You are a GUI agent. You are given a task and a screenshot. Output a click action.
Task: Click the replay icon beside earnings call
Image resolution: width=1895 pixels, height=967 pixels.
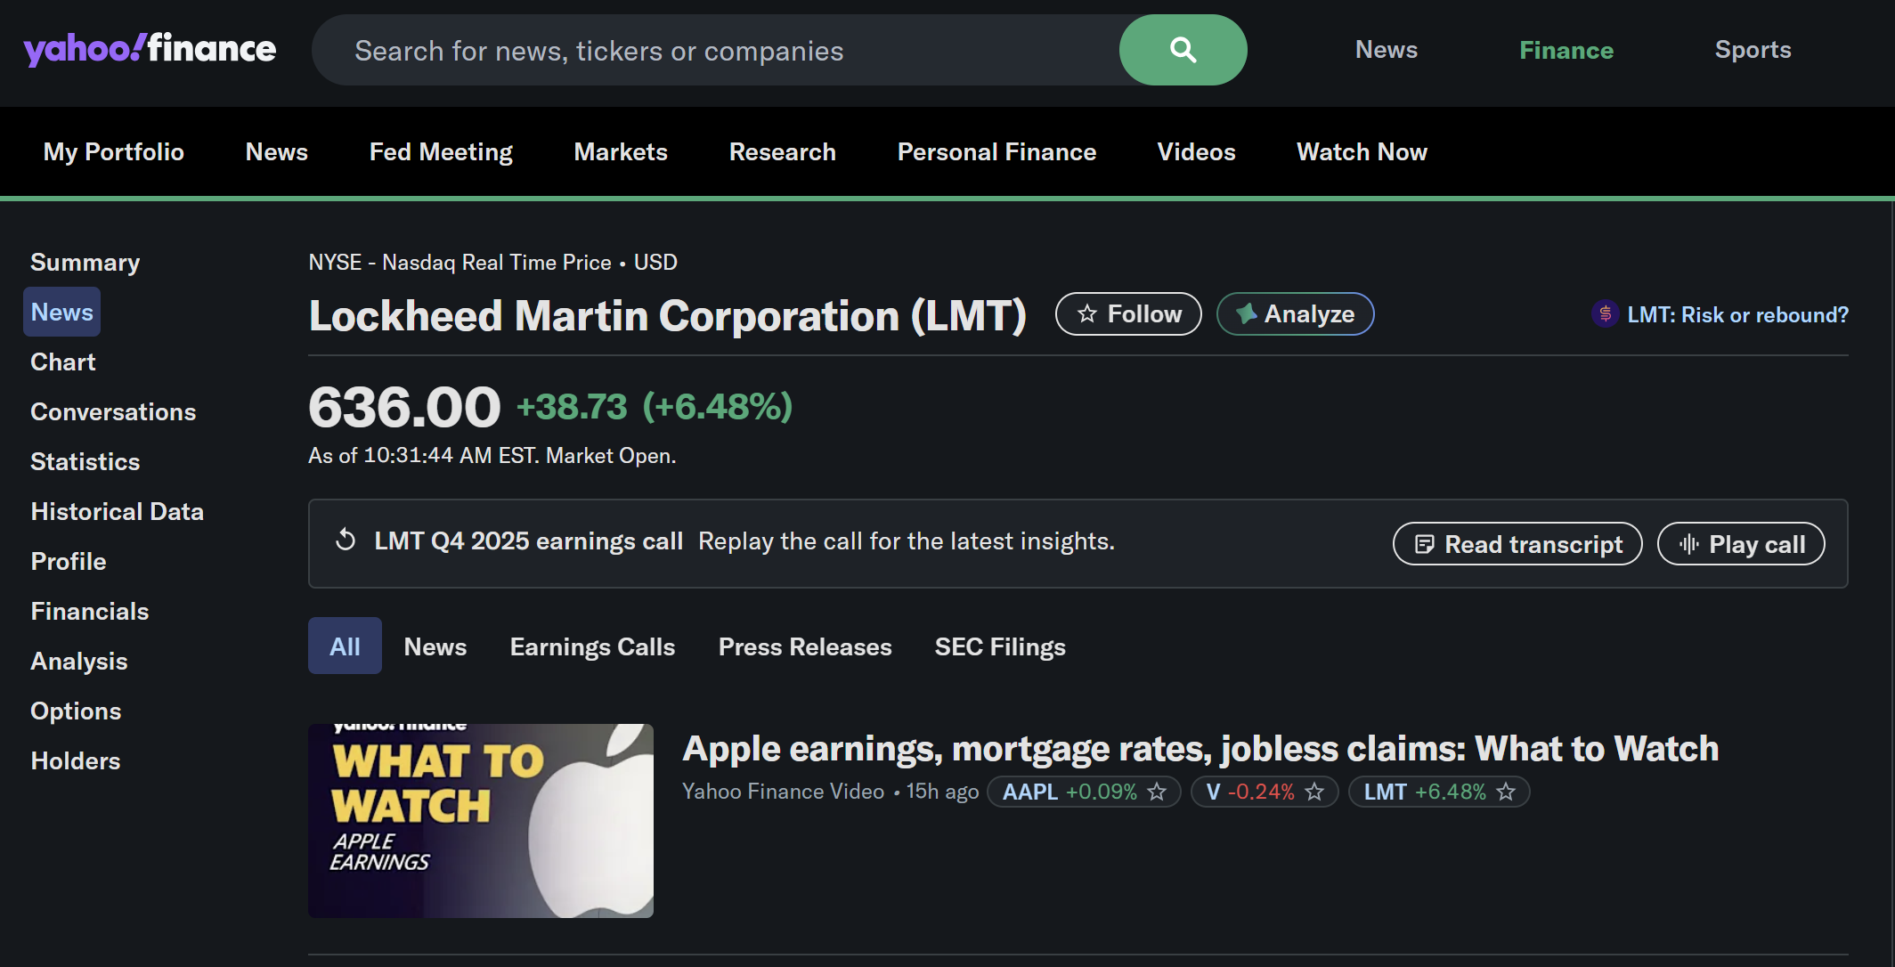pos(346,540)
